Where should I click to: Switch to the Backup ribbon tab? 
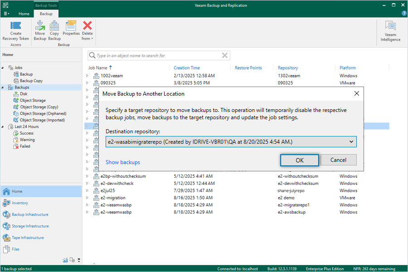click(46, 14)
